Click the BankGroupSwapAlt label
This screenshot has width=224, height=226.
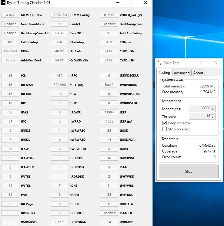(x=35, y=33)
